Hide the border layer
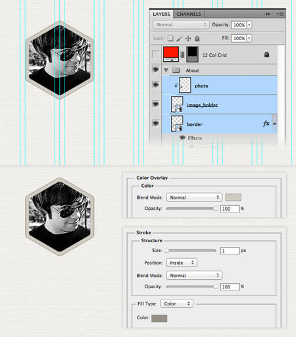This screenshot has height=337, width=296. [155, 123]
